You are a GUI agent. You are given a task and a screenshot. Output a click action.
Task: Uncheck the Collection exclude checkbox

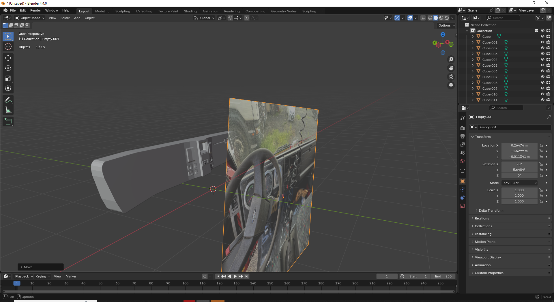coord(537,31)
